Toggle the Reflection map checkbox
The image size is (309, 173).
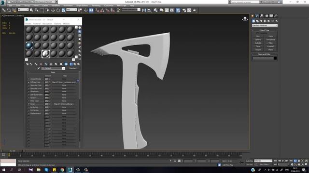pyautogui.click(x=29, y=107)
